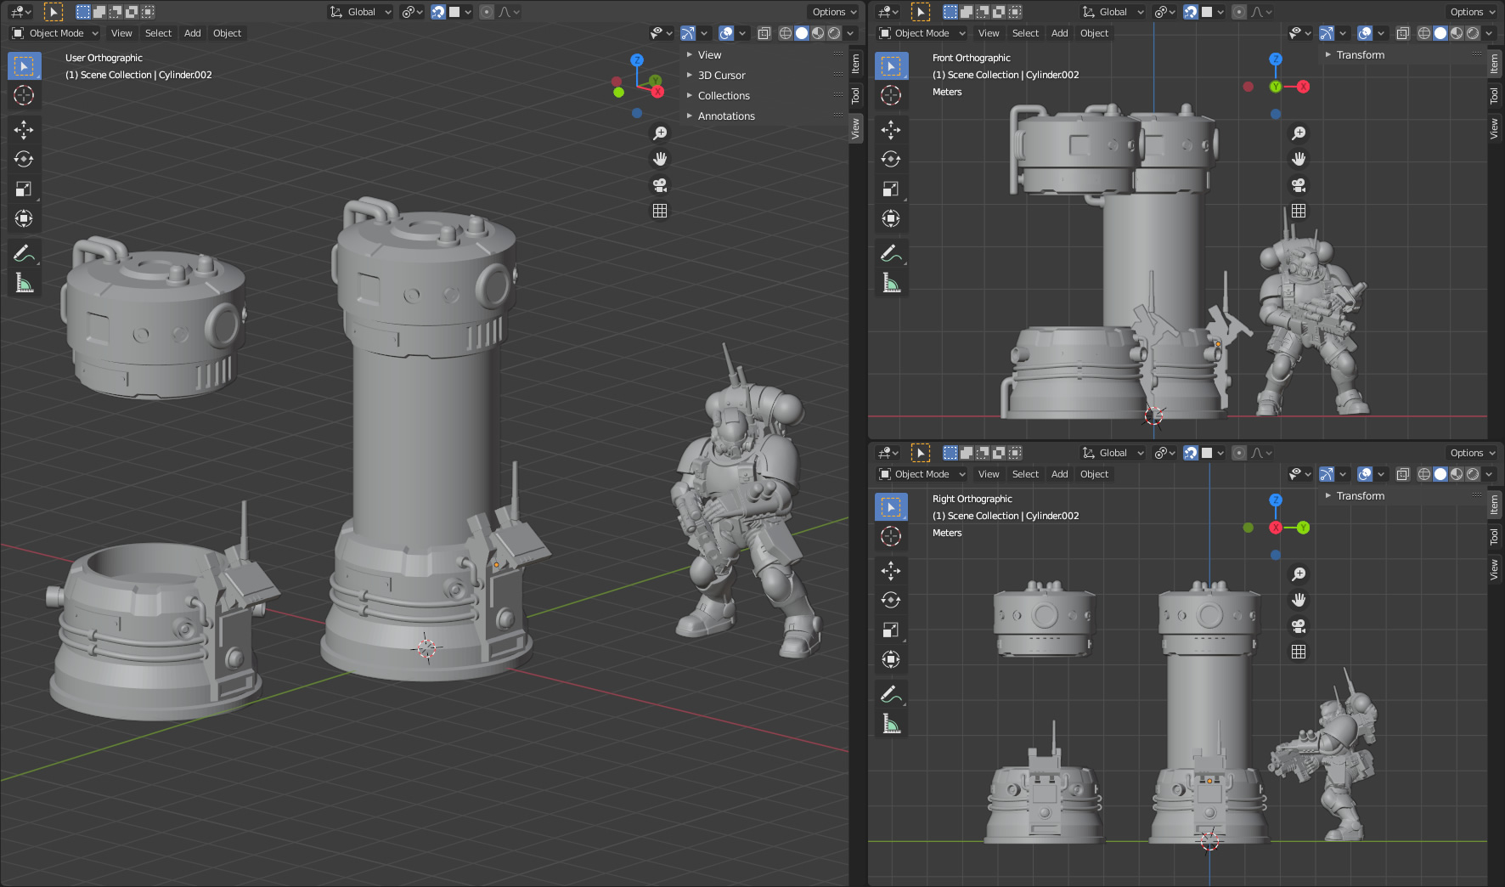Toggle gizmo display in User Orthographic header
This screenshot has width=1505, height=887.
688,33
